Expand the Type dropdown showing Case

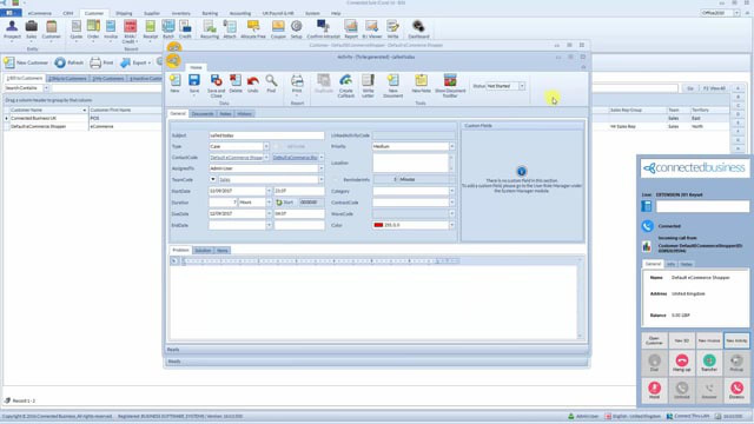[266, 146]
